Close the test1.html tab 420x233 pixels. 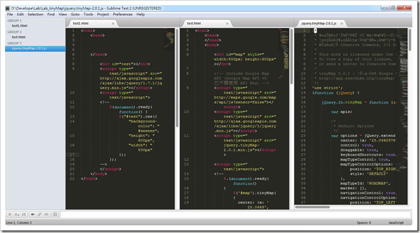pos(113,24)
